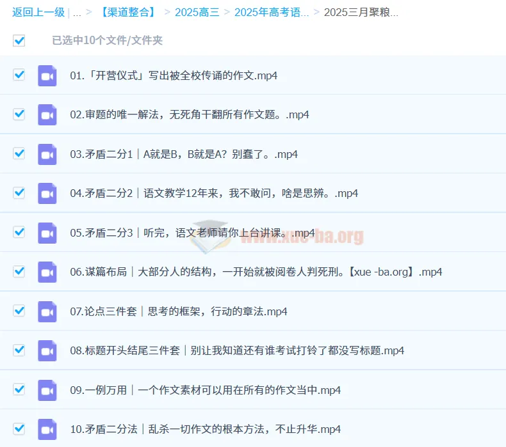Uncheck the checkbox for 05.矛盾二分3

[19, 232]
